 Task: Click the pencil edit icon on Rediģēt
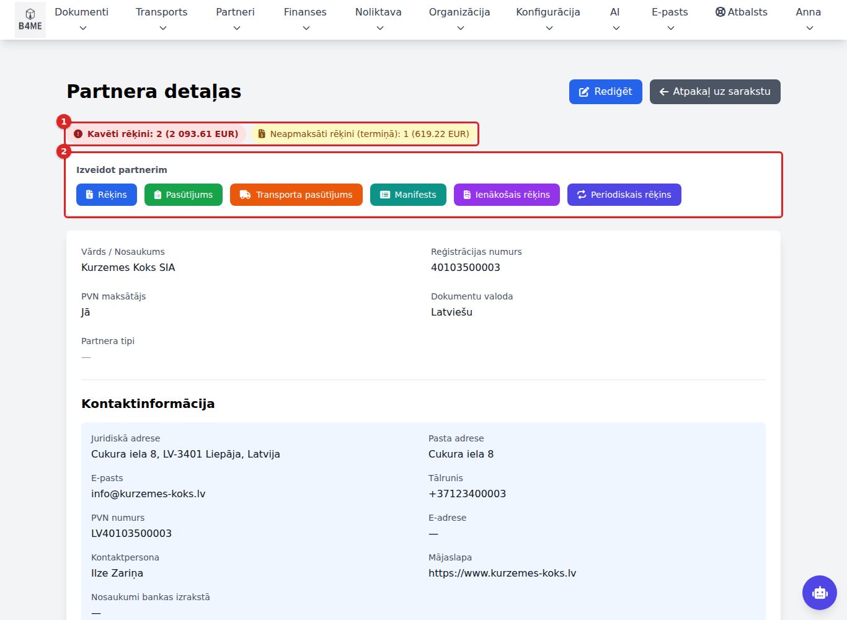(584, 92)
